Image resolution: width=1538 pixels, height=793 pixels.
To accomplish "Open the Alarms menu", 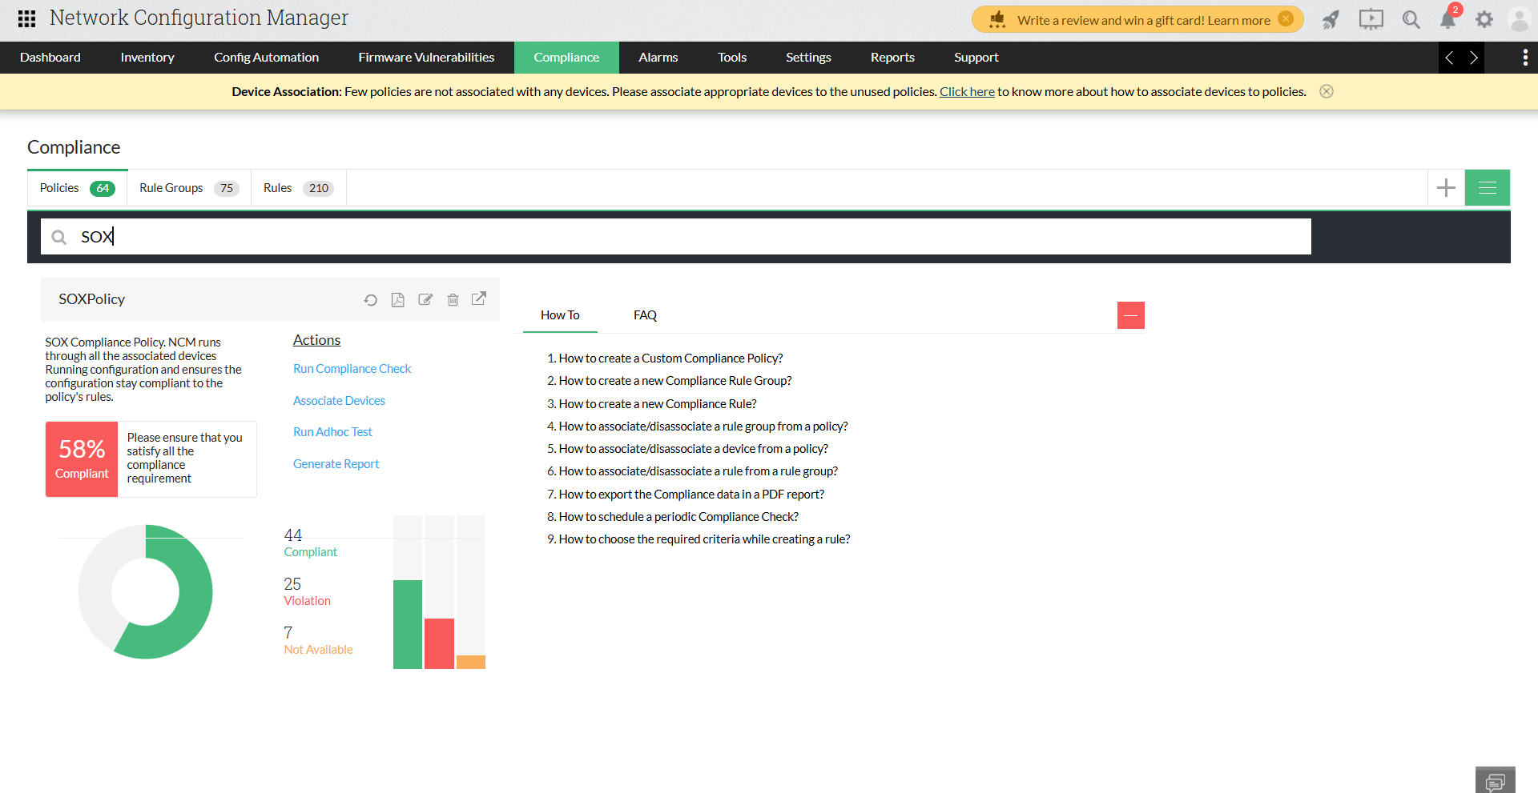I will coord(658,58).
